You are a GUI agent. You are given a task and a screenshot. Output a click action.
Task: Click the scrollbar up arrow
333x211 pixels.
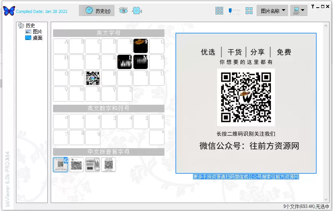(326, 26)
